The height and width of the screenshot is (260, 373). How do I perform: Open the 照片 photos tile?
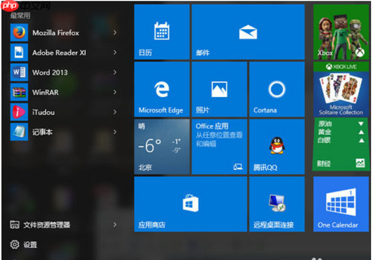pos(219,89)
